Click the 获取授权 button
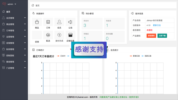Image resolution: width=178 pixels, height=100 pixels. pos(151,36)
